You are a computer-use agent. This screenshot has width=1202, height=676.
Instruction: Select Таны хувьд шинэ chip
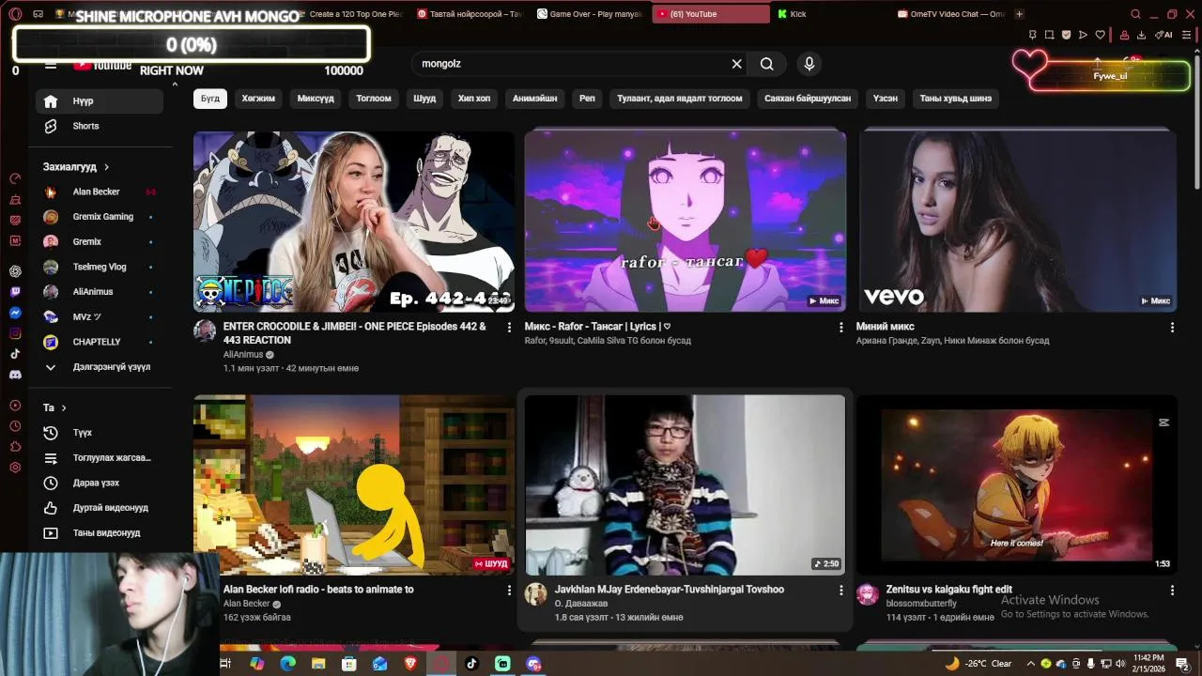click(x=956, y=99)
